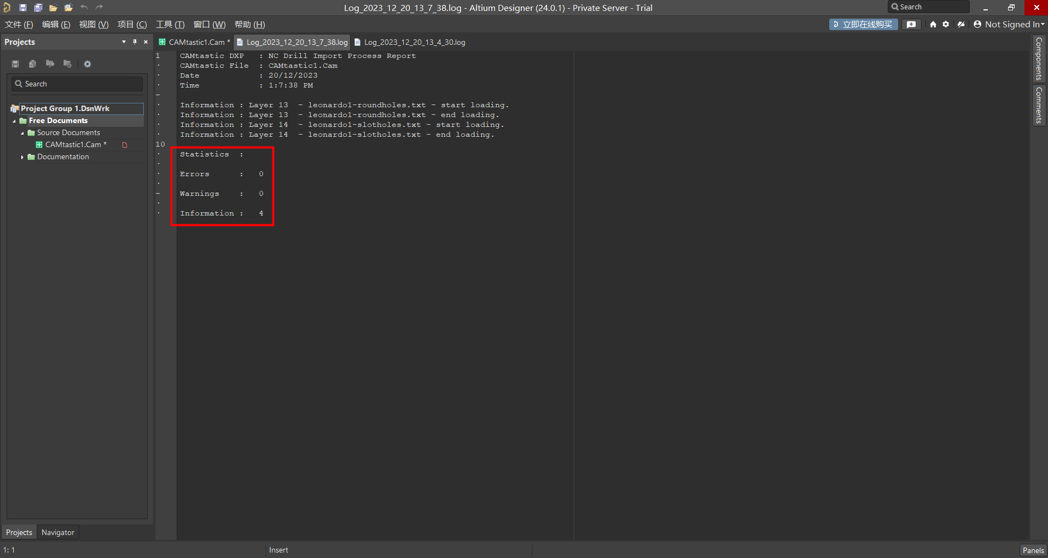1048x558 pixels.
Task: Click the Save icon in the title bar
Action: tap(23, 8)
